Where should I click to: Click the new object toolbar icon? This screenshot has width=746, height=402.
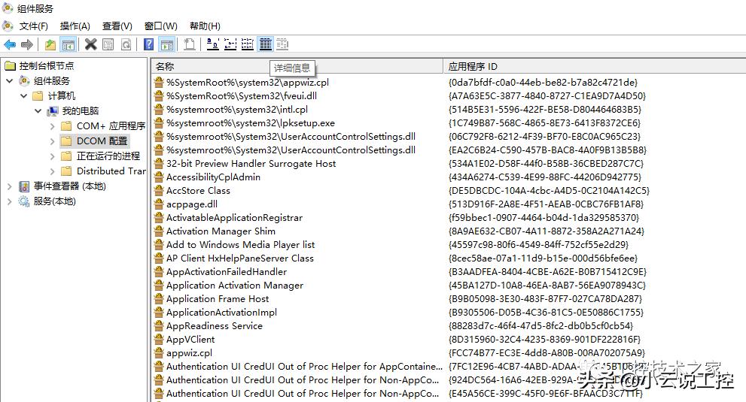tap(190, 44)
